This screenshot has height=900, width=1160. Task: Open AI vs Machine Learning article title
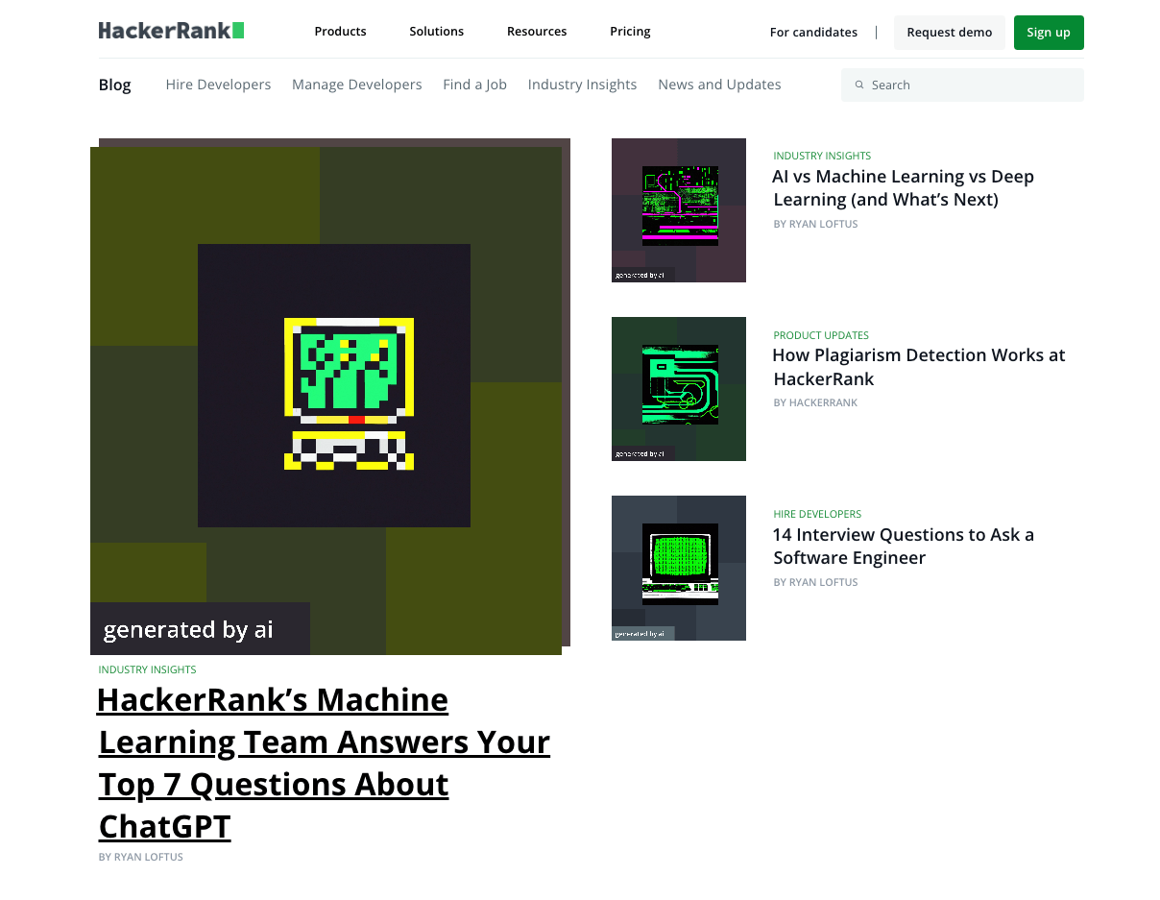pos(903,188)
